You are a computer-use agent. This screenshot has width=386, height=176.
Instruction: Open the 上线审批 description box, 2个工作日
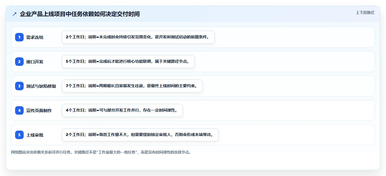pos(140,135)
